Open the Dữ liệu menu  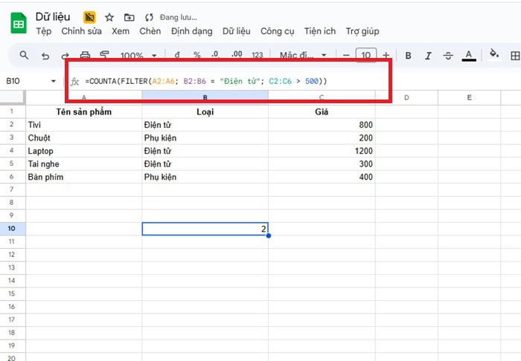tap(236, 31)
